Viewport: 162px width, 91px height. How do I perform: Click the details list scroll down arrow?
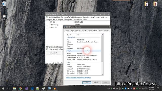102,74
